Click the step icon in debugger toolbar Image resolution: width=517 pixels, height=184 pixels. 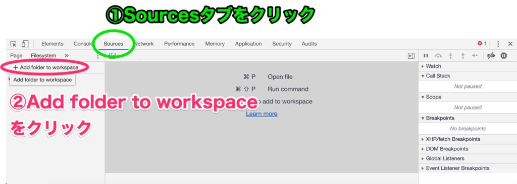pos(475,56)
